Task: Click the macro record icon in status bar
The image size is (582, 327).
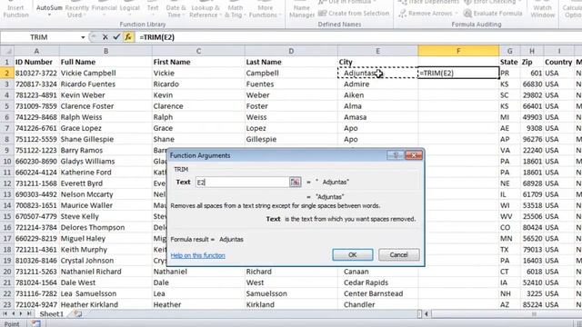Action: [36, 323]
